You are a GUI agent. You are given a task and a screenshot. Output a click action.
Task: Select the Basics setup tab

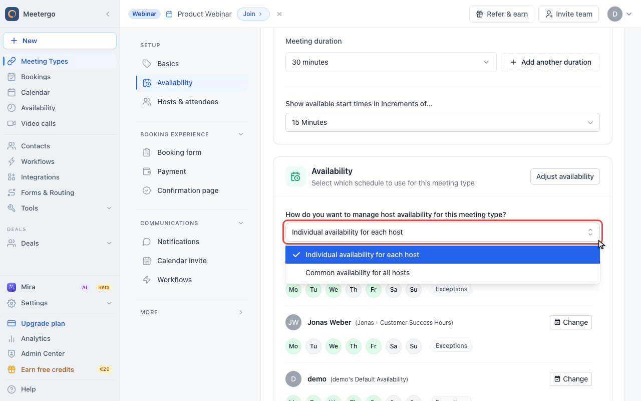[x=192, y=64]
